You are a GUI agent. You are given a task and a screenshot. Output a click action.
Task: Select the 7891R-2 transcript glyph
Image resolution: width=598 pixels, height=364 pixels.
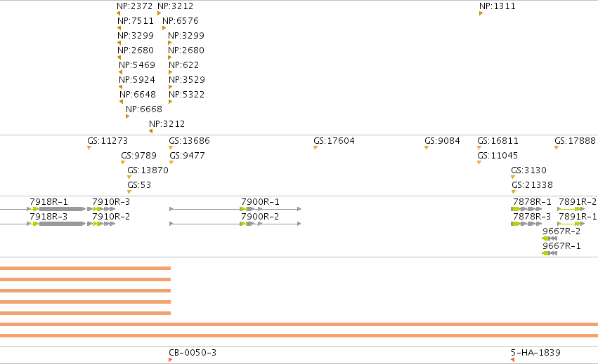click(571, 209)
